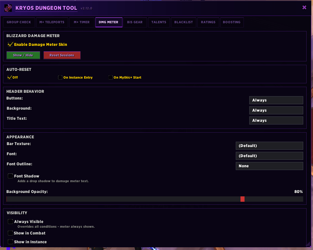Viewport: 313px width, 250px height.
Task: Click the Blizzard Damage Meter heading
Action: point(33,36)
